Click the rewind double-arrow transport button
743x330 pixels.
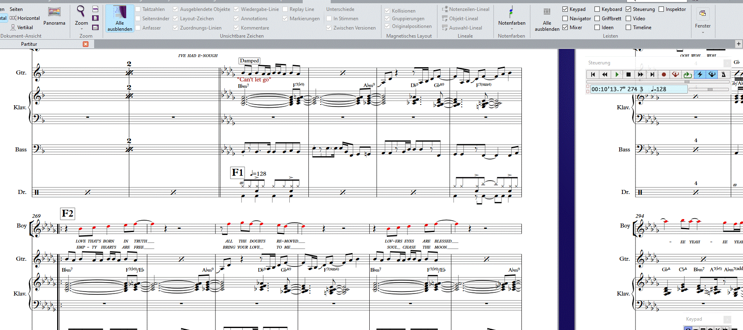click(605, 75)
